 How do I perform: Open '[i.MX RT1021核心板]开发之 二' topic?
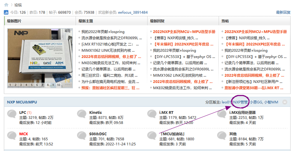(x=110, y=44)
